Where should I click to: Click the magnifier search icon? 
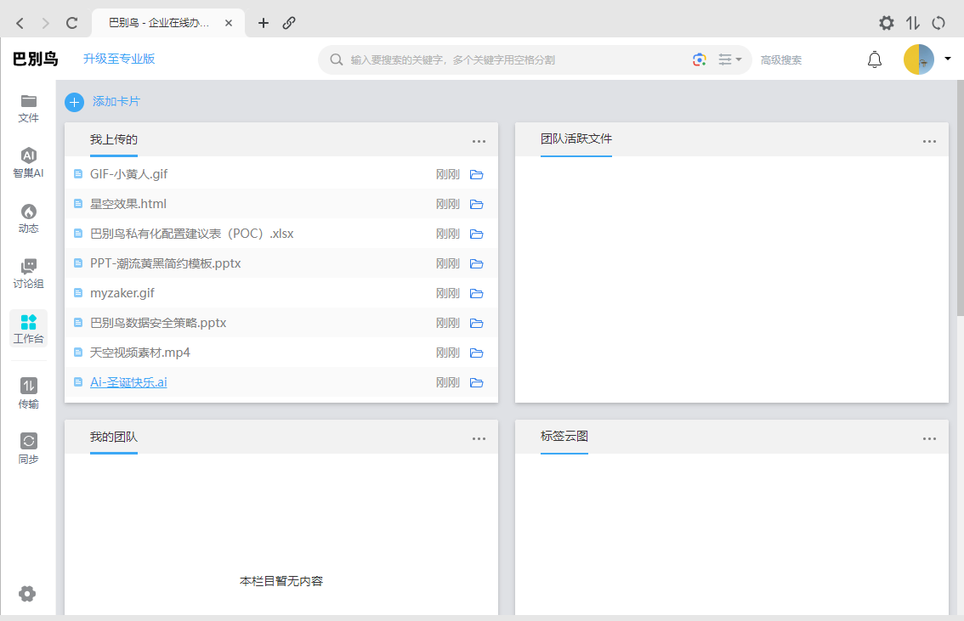pyautogui.click(x=336, y=59)
